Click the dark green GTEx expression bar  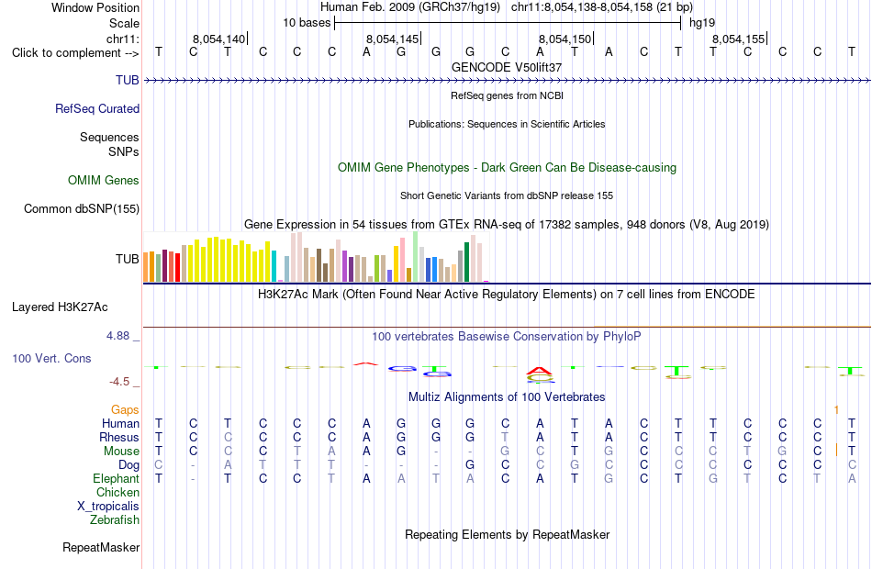tap(467, 262)
